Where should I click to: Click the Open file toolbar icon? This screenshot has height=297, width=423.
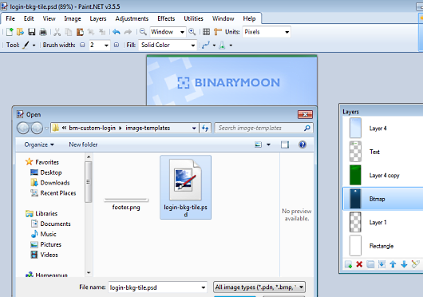click(20, 32)
